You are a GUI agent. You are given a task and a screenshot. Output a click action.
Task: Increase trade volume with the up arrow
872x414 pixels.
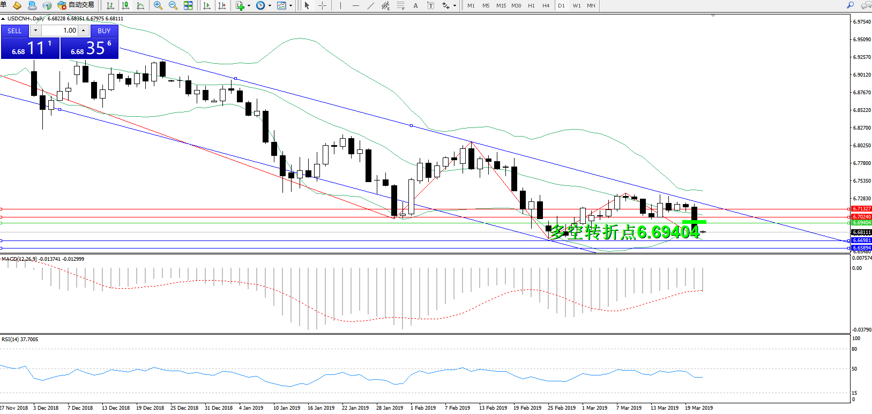tap(84, 31)
